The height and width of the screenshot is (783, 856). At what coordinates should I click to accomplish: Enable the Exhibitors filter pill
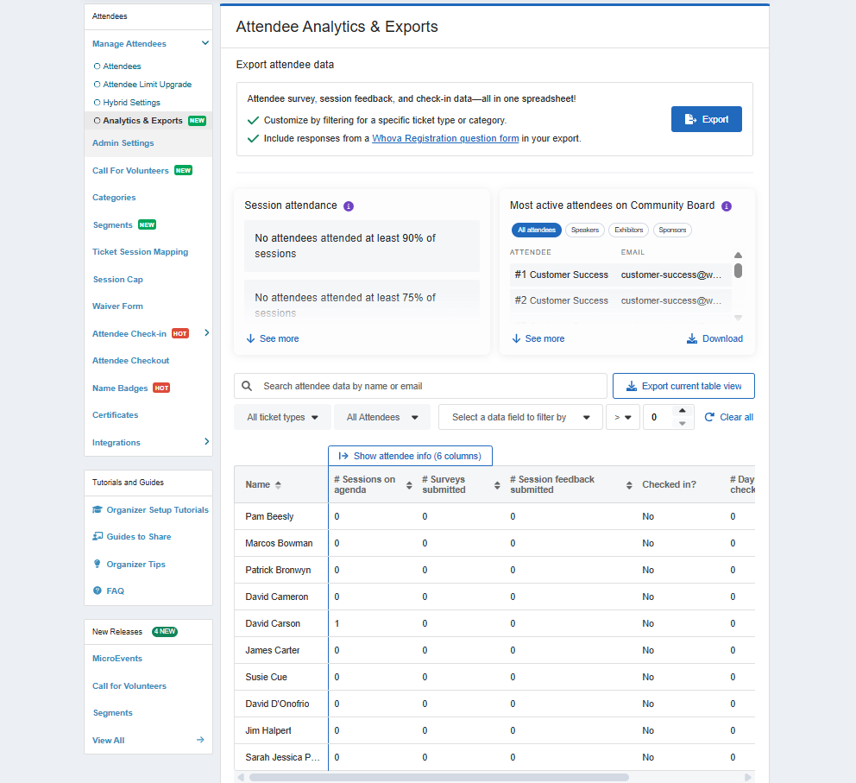(628, 230)
